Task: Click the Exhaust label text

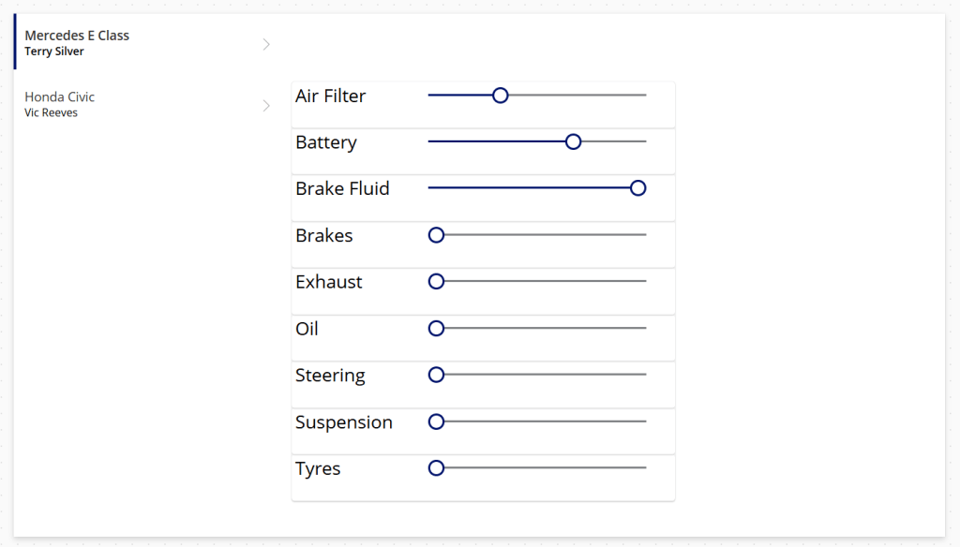Action: [x=328, y=282]
